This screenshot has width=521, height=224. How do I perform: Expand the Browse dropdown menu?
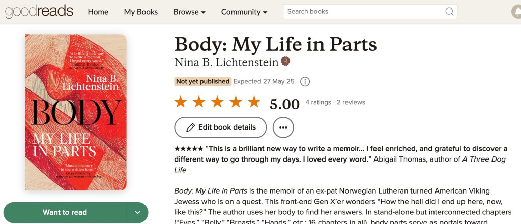(189, 12)
